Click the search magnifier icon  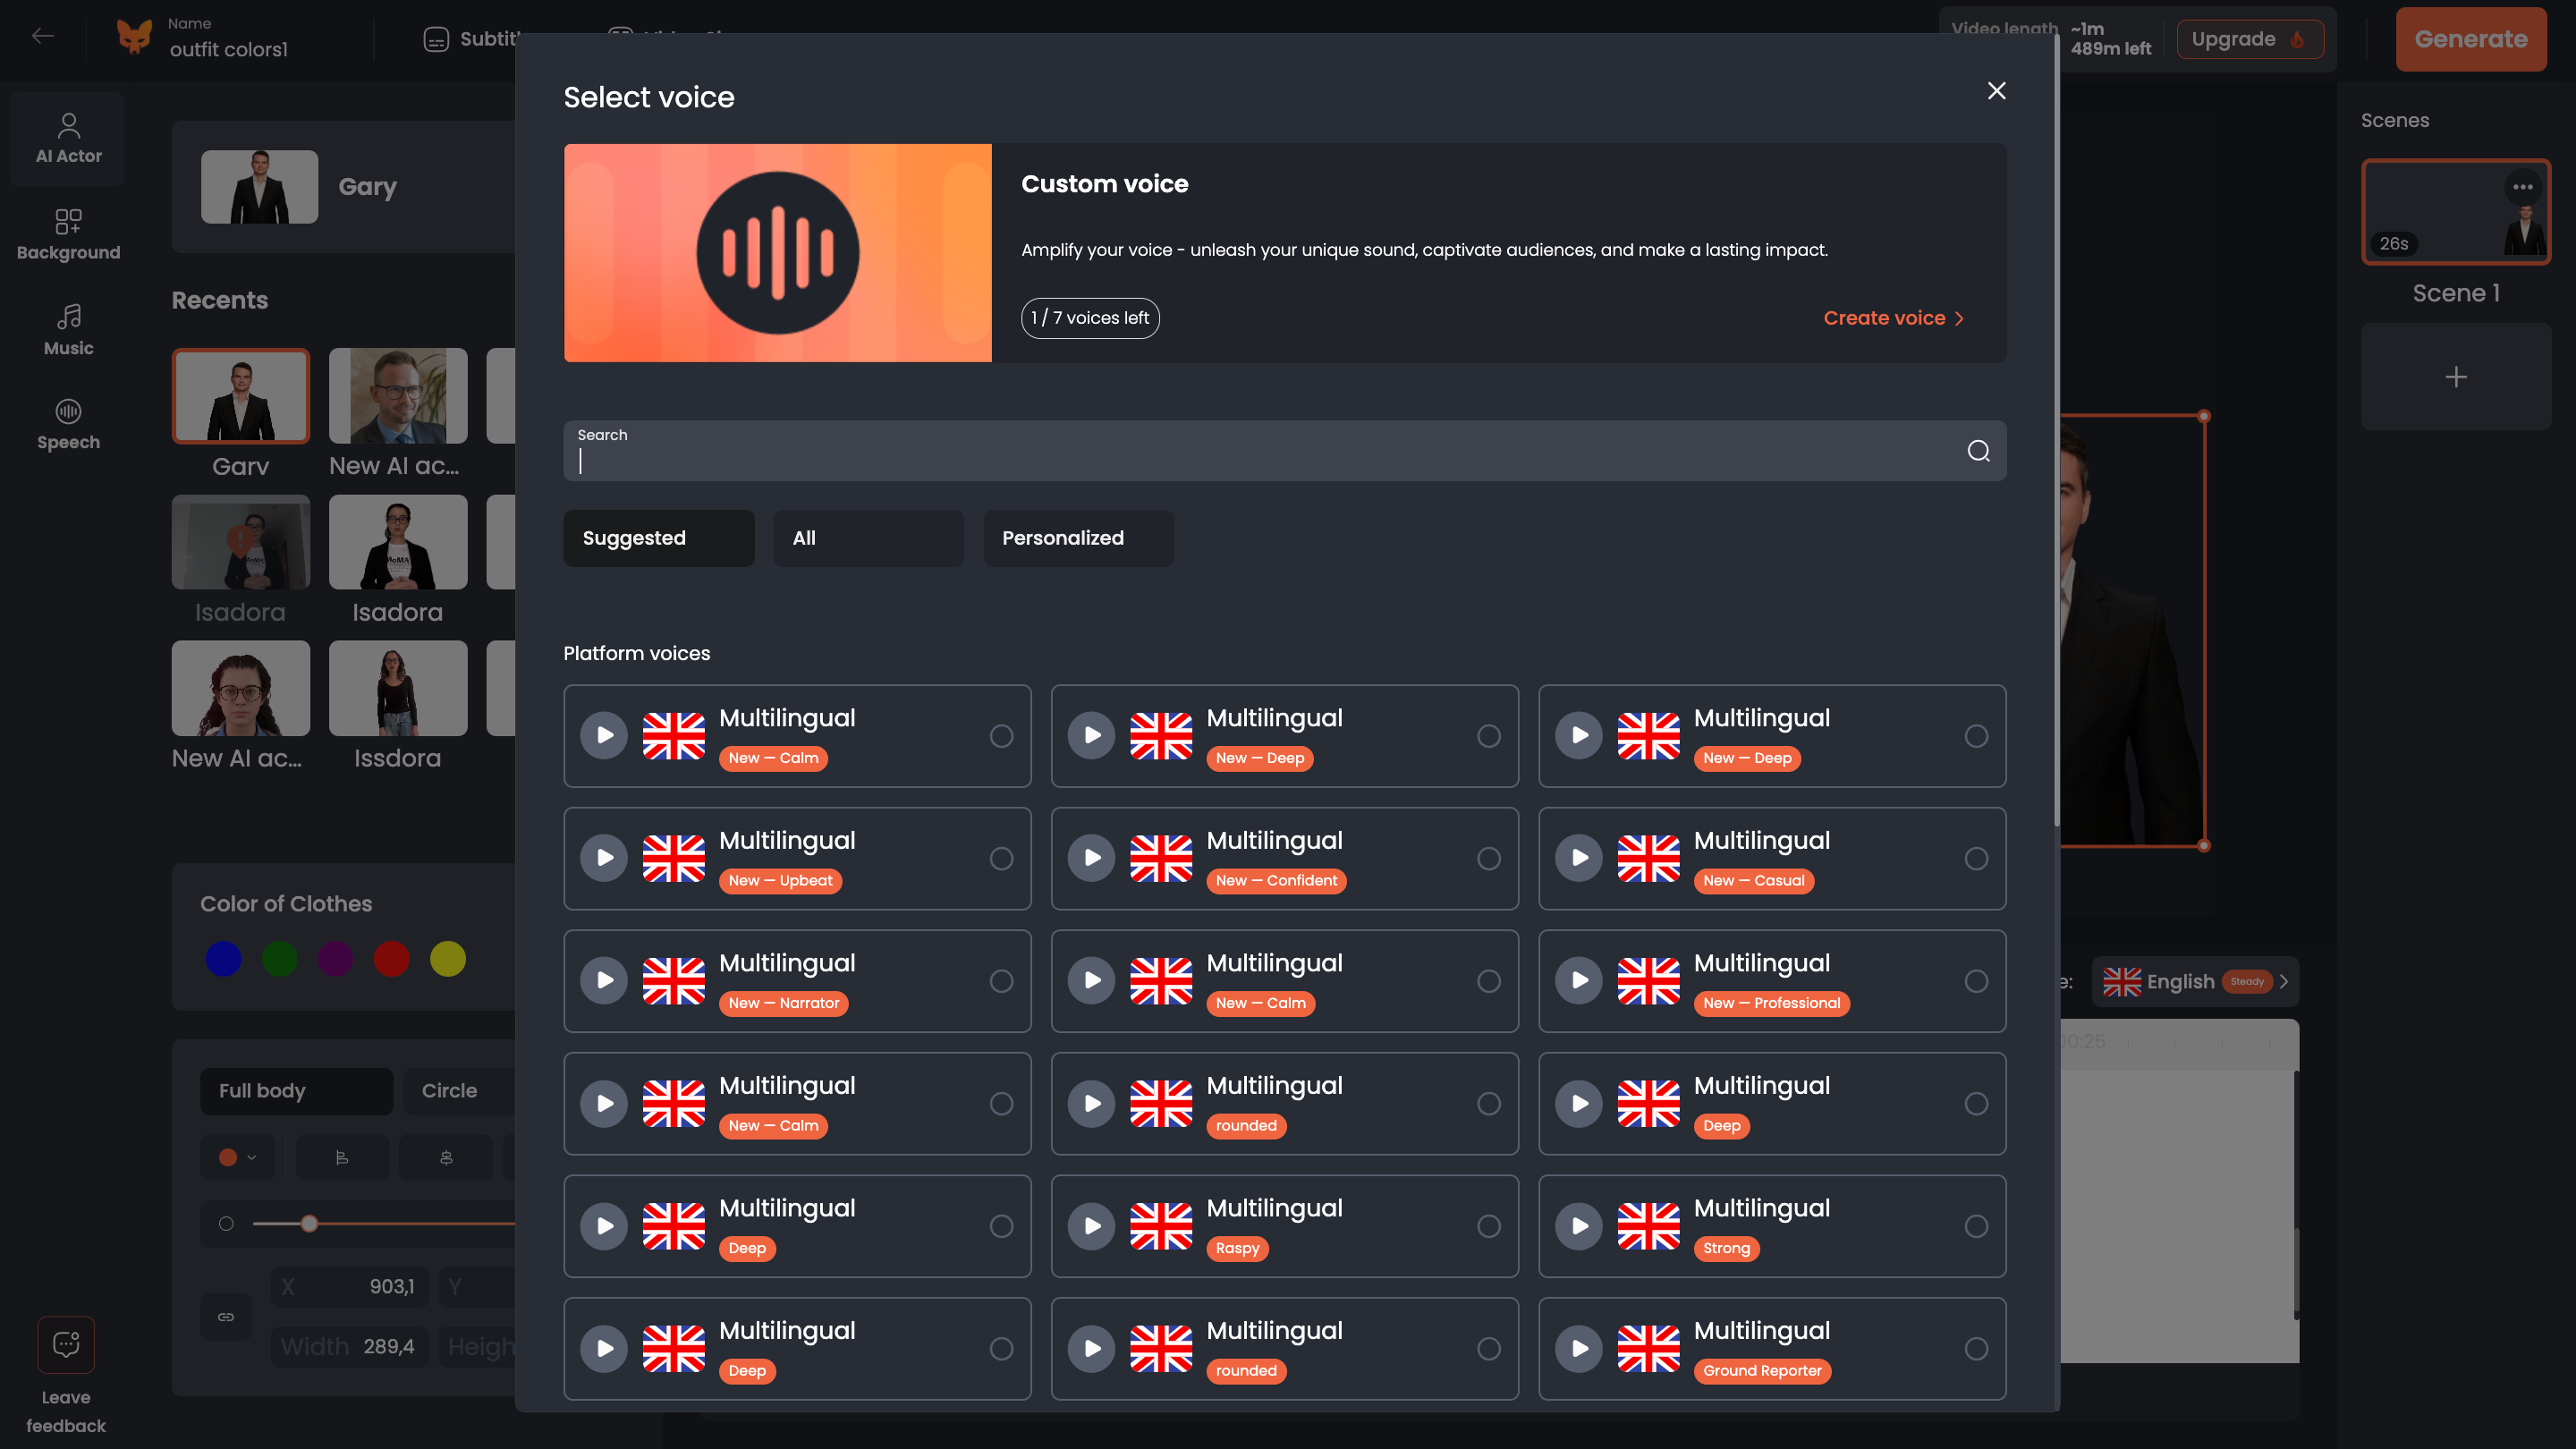[1978, 451]
